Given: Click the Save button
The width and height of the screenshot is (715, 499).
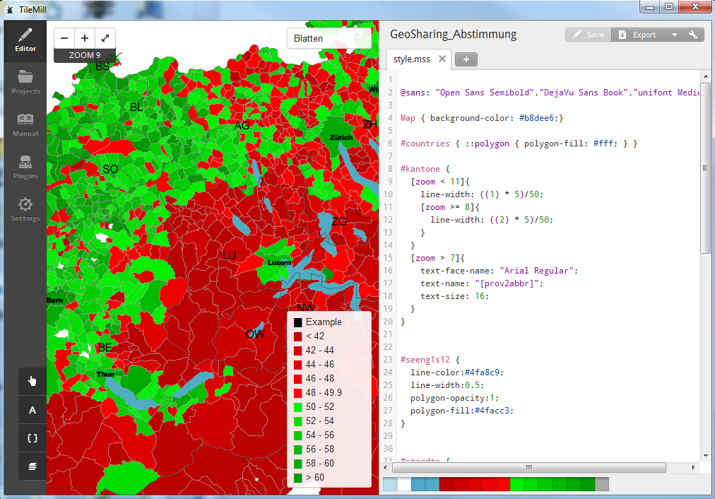Looking at the screenshot, I should (x=588, y=35).
